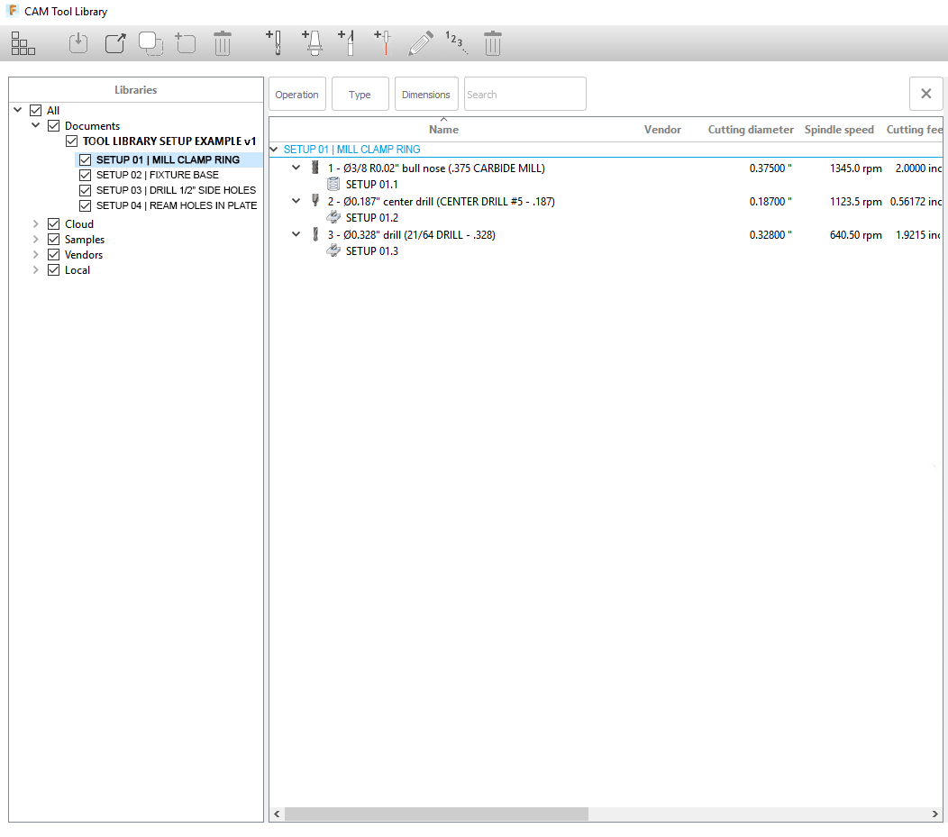This screenshot has width=948, height=837.
Task: Open the Operation filter
Action: [297, 94]
